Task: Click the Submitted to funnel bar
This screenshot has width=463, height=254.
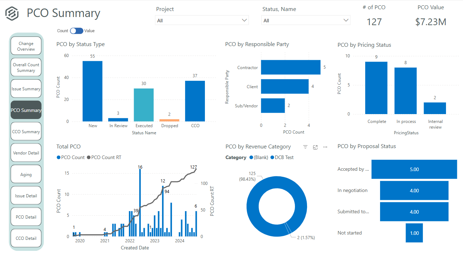Action: tap(414, 212)
